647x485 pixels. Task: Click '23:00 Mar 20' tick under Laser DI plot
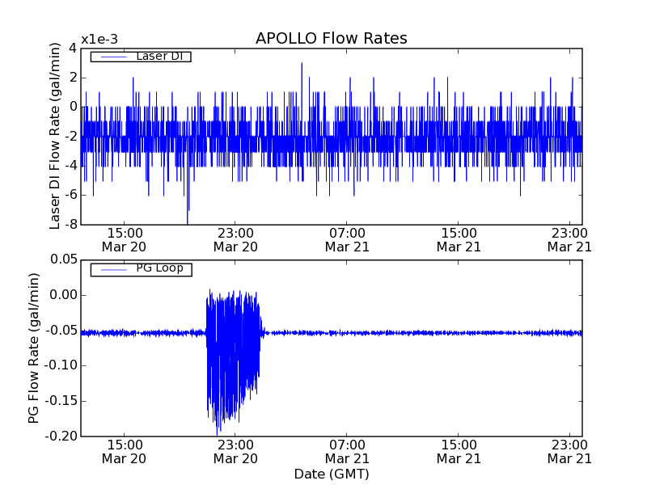click(235, 240)
